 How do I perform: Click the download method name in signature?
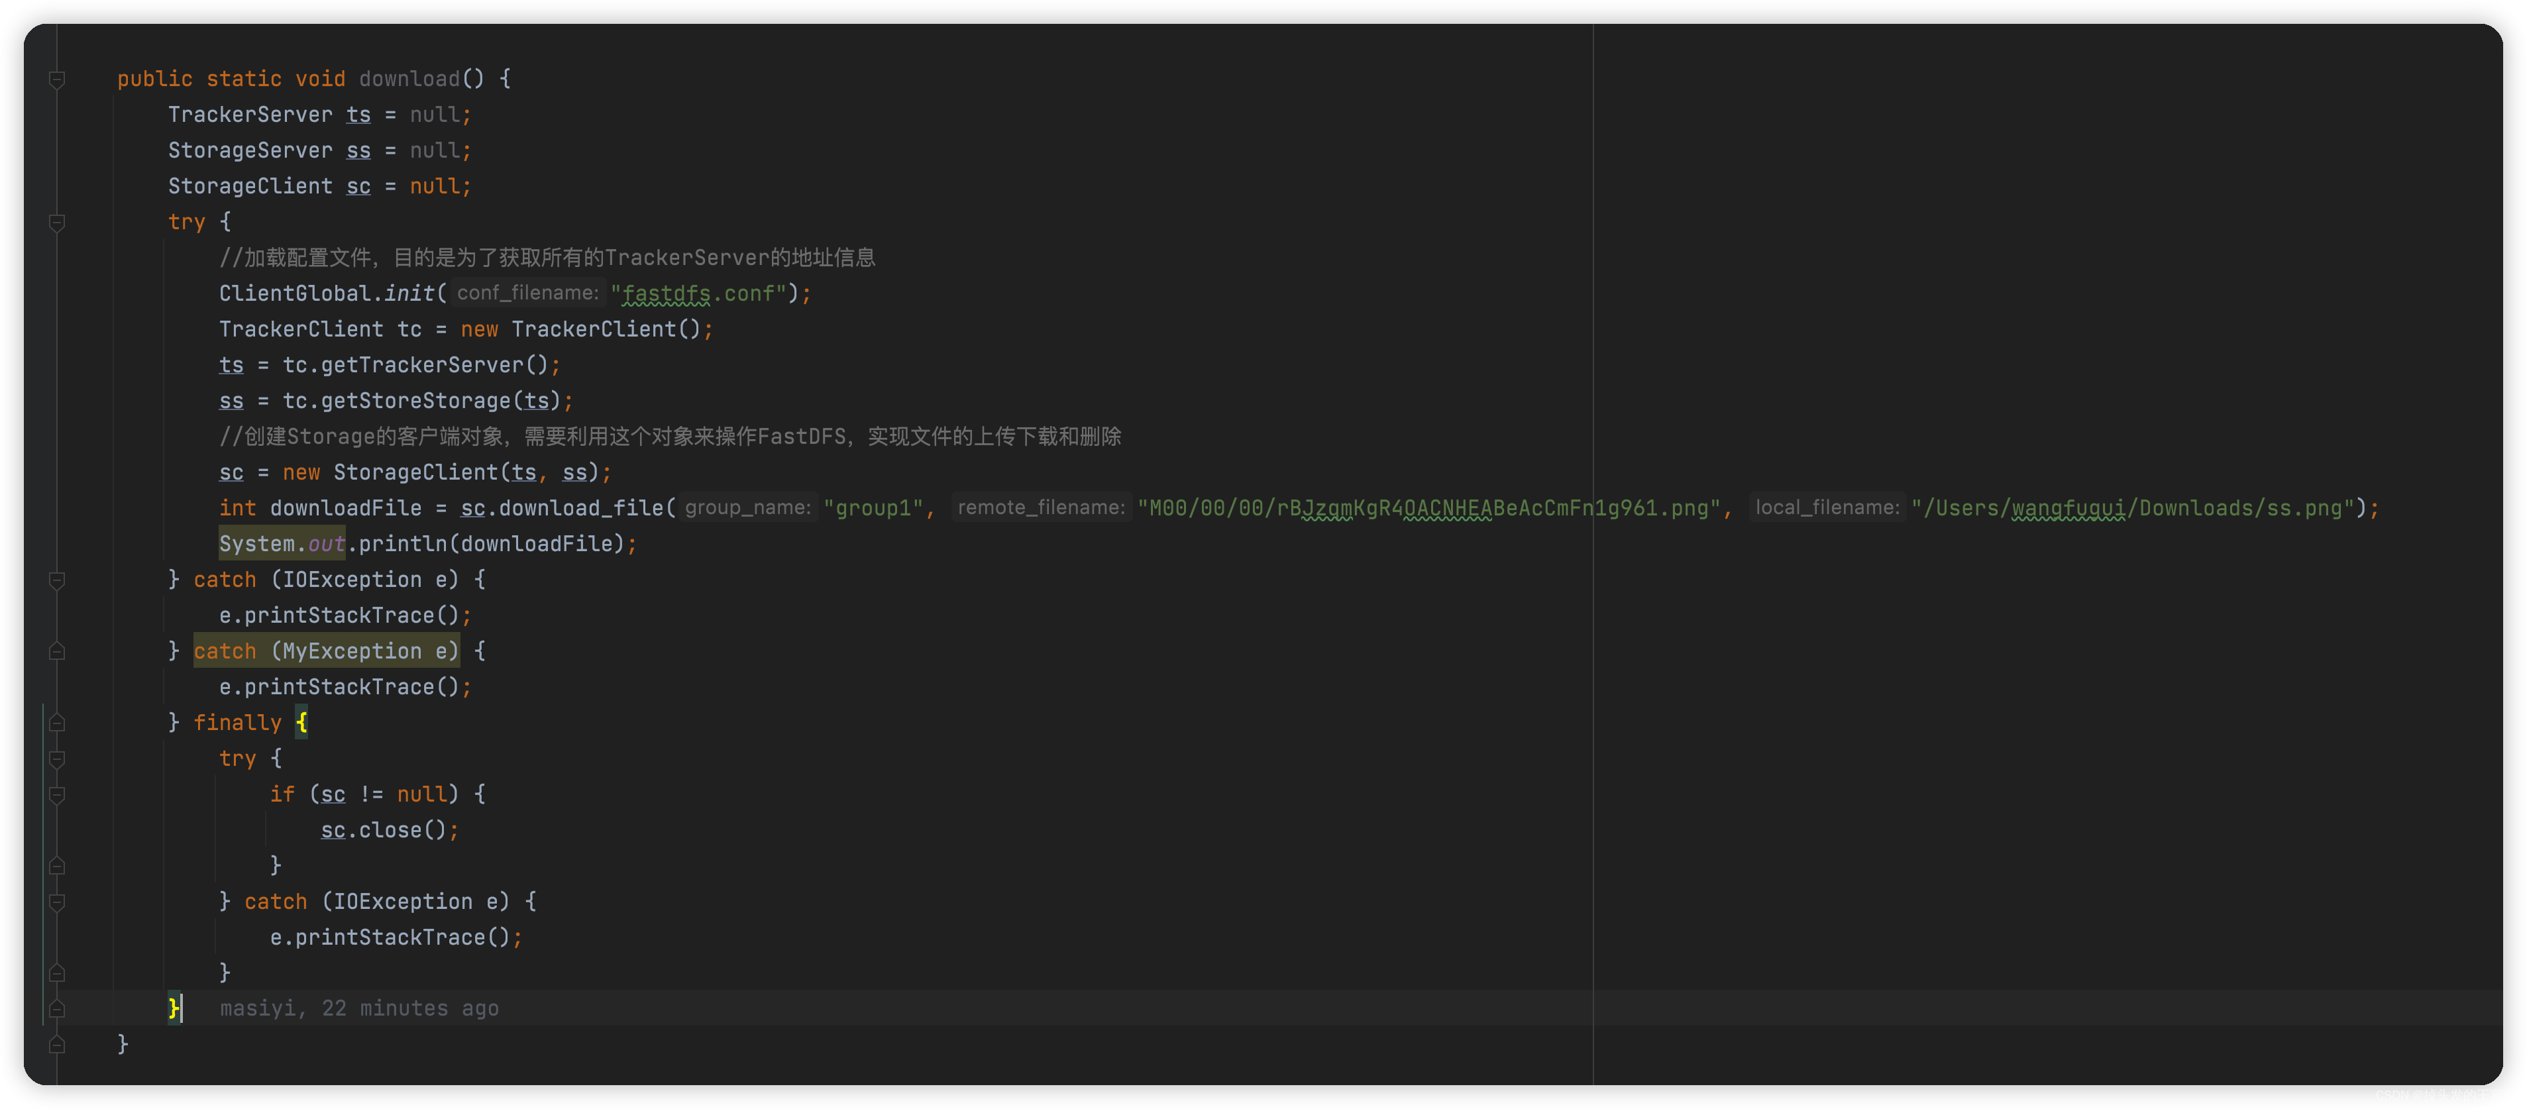coord(409,78)
